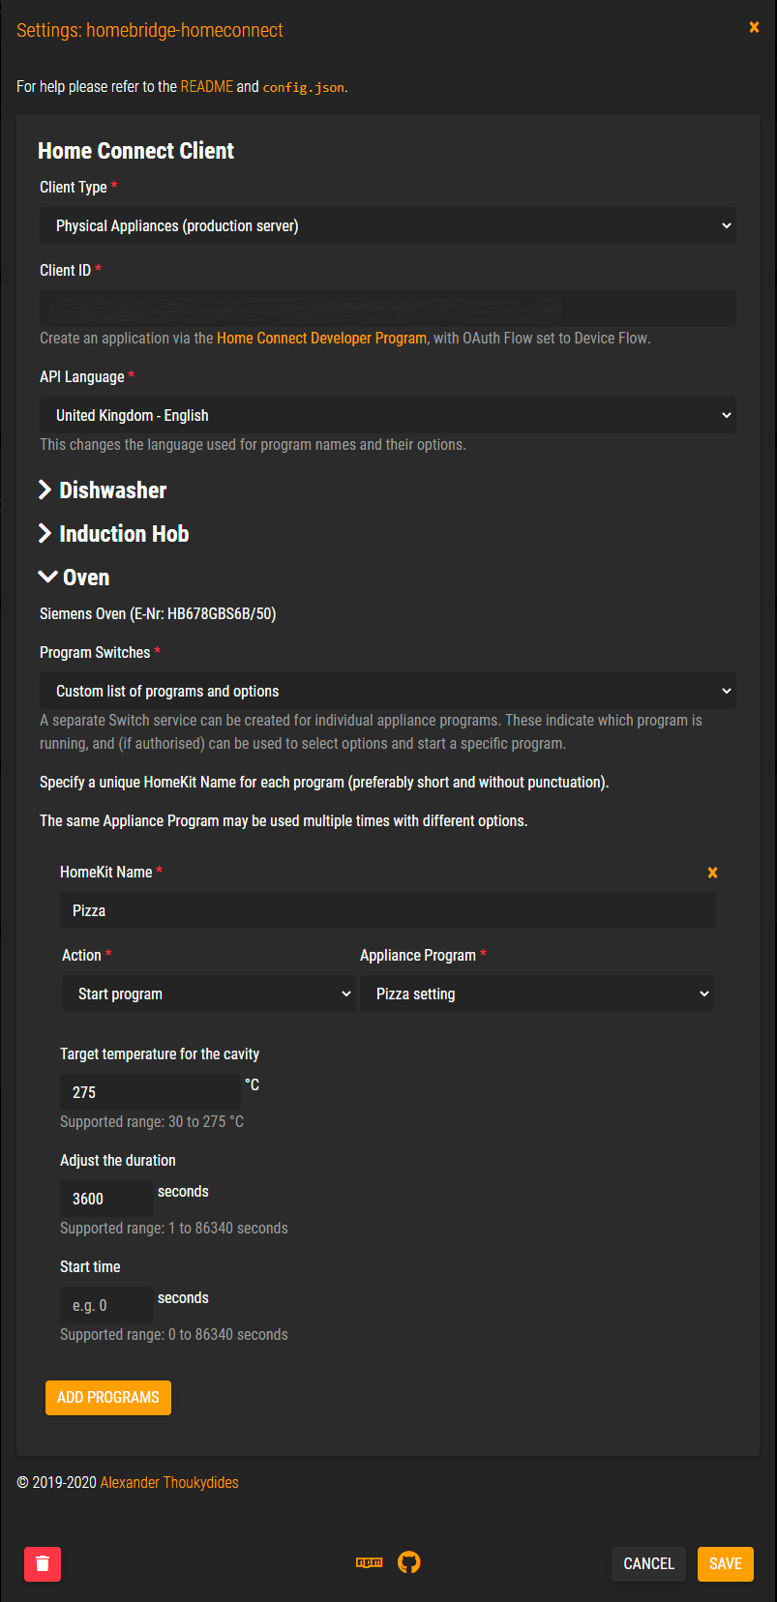Click the red trash delete icon
The height and width of the screenshot is (1602, 777).
(43, 1563)
